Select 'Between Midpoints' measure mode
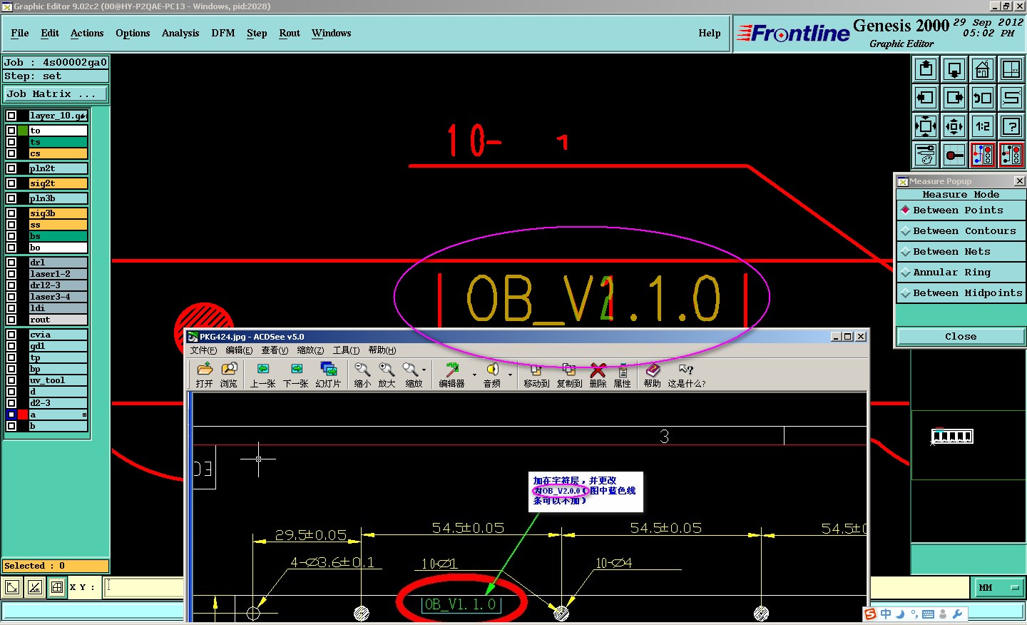Screen dimensions: 1027x625 (x=961, y=293)
